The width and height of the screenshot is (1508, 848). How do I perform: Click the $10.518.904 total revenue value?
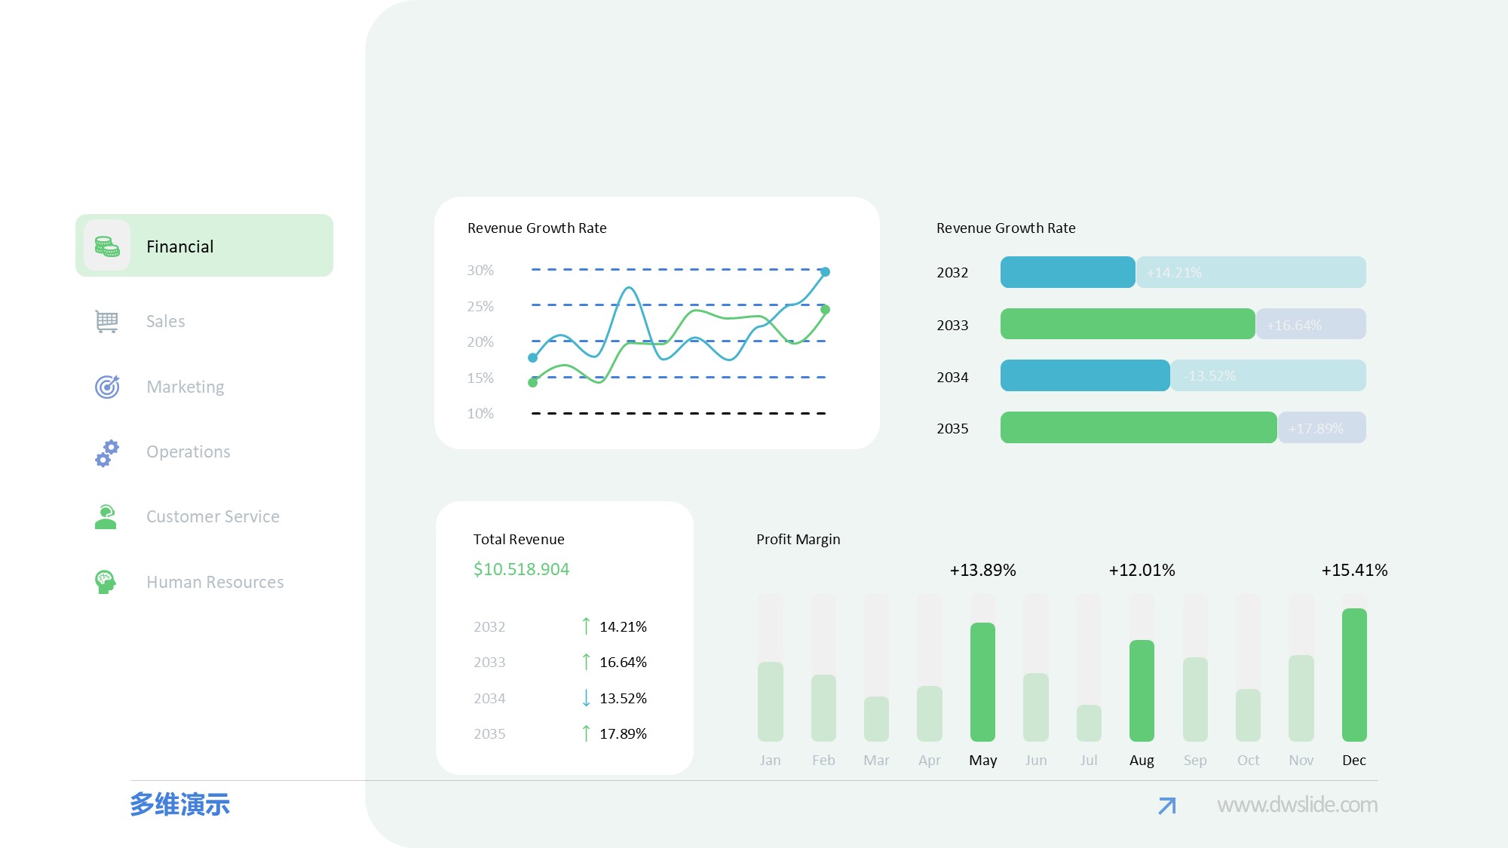click(521, 569)
